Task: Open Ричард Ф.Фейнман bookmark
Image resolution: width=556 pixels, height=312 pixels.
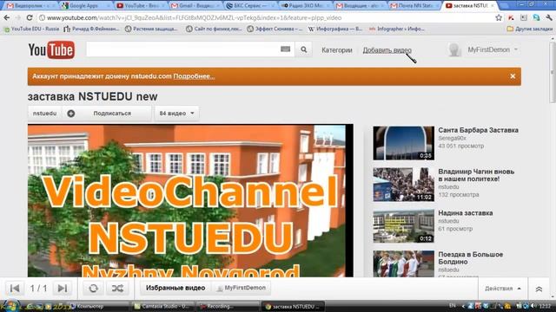Action: click(x=92, y=29)
